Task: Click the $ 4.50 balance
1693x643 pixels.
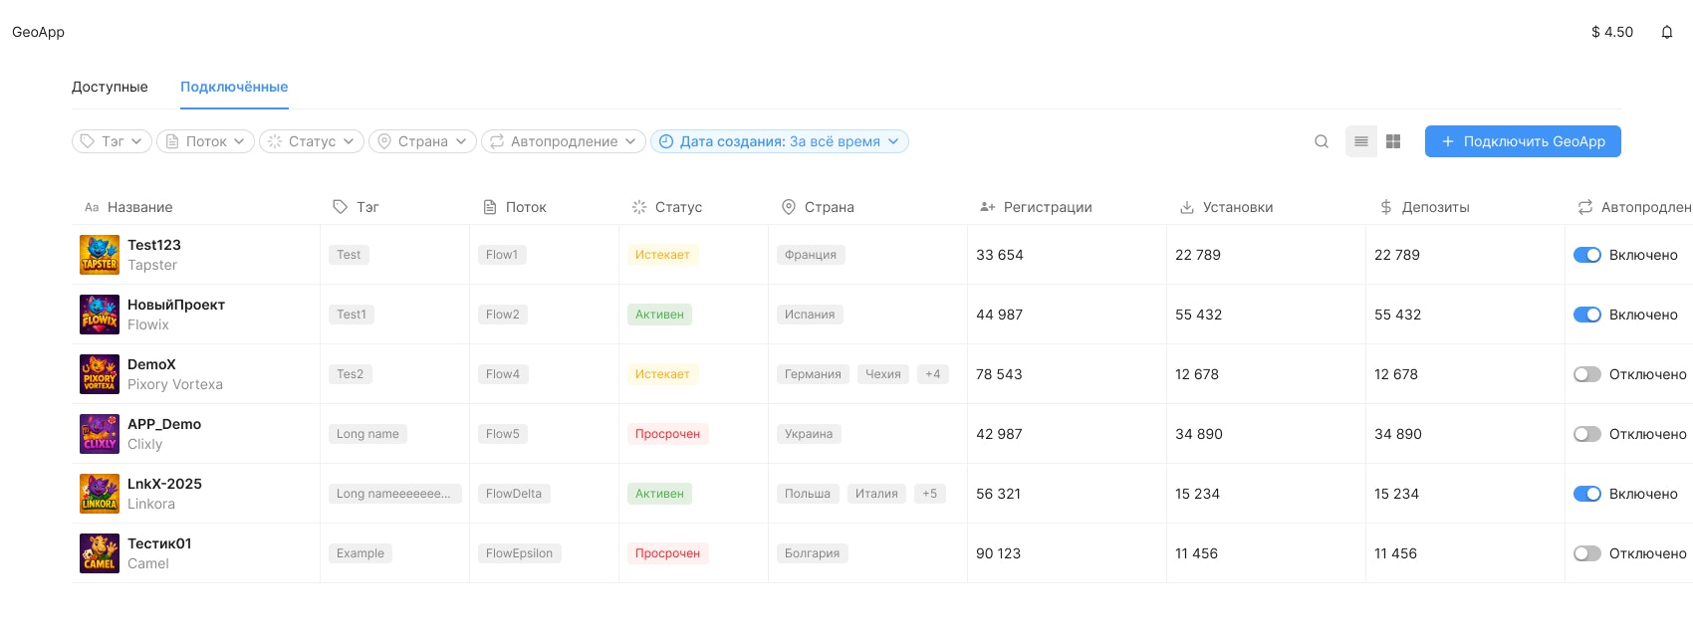Action: tap(1612, 32)
